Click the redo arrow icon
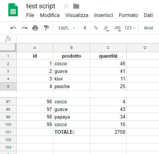The width and height of the screenshot is (159, 154). 24,28
